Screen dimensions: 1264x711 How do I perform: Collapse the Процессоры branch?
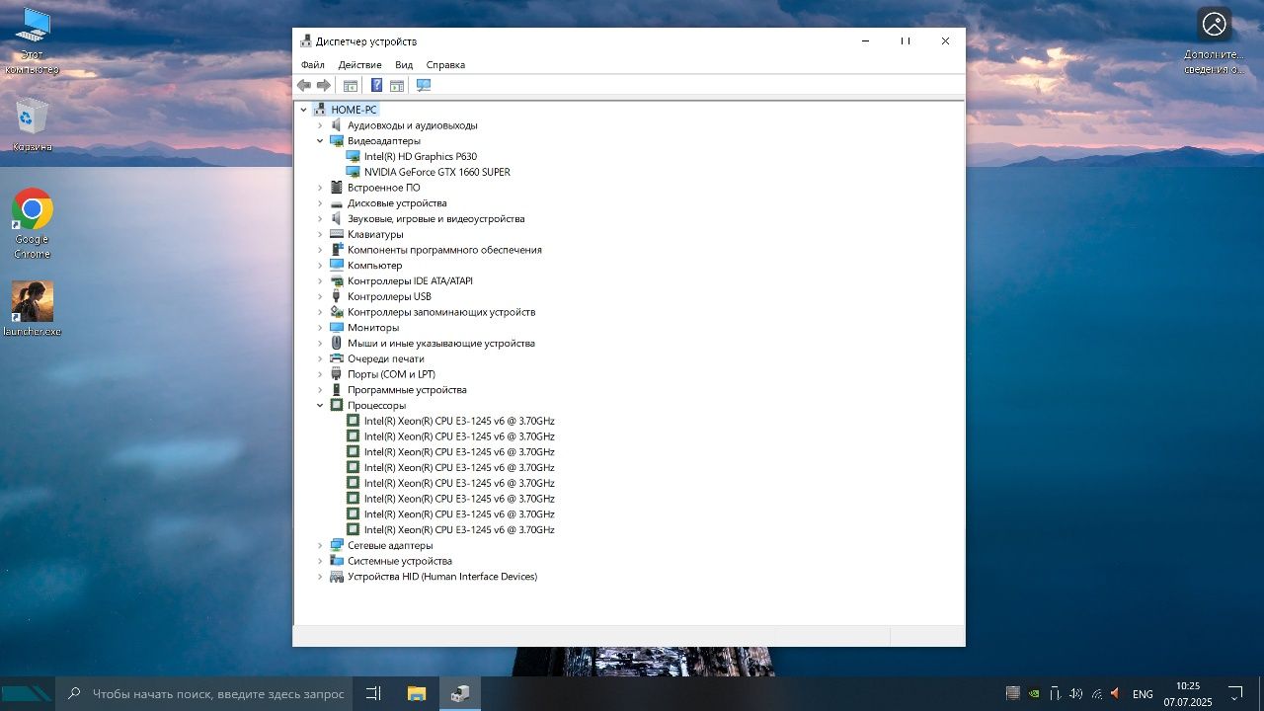tap(320, 406)
